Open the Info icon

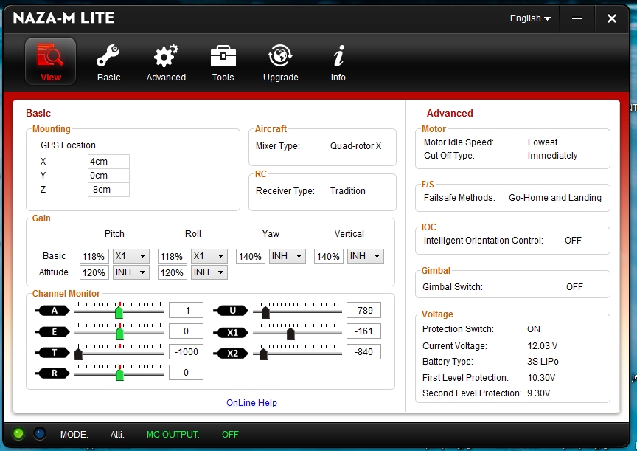click(x=338, y=55)
